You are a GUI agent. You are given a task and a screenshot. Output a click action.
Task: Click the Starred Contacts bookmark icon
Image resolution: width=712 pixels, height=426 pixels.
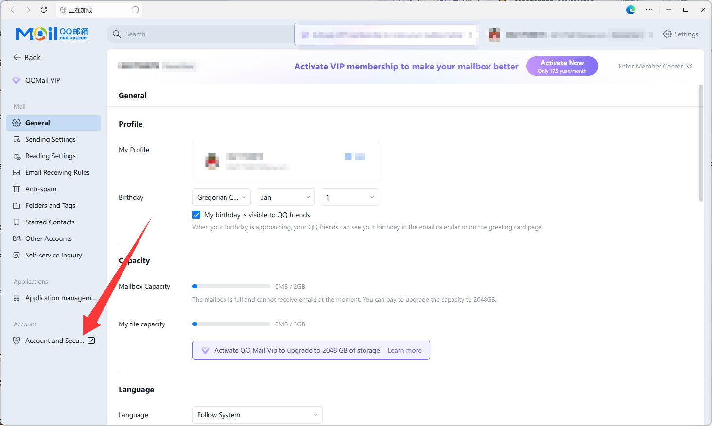pyautogui.click(x=17, y=222)
